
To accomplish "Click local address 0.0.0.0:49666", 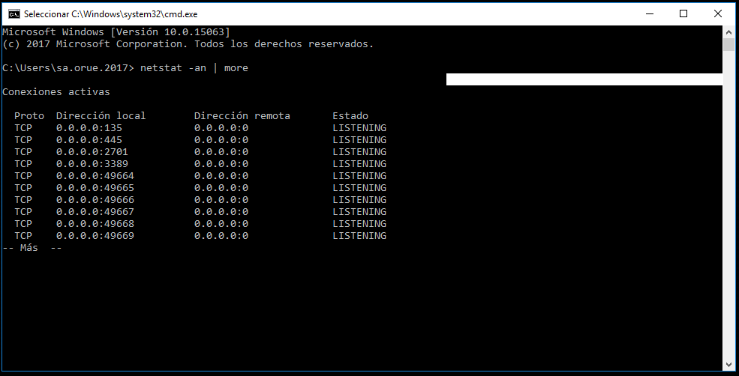I will tap(95, 200).
